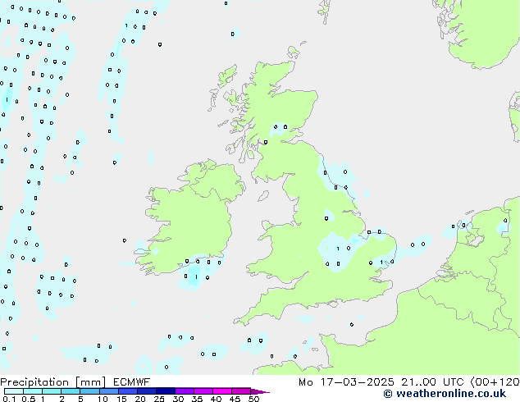The width and height of the screenshot is (520, 402).
Task: Click the legend value "20"
Action: 140,399
